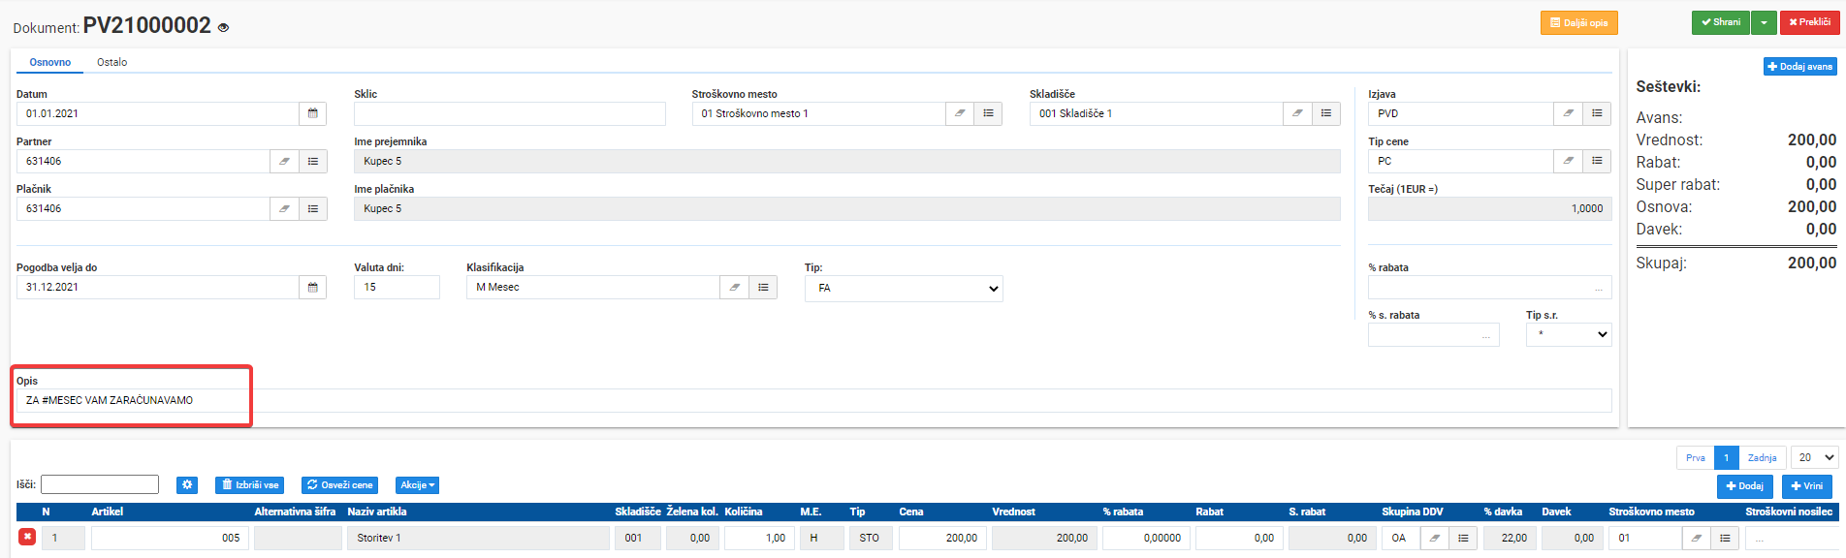Screen dimensions: 1846x558
Task: Click the % rabata cell 0,00000
Action: (x=1146, y=538)
